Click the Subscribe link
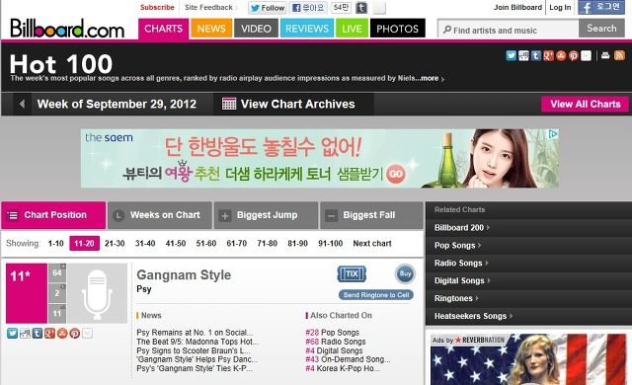Screen dimensions: 632x385 pyautogui.click(x=157, y=7)
